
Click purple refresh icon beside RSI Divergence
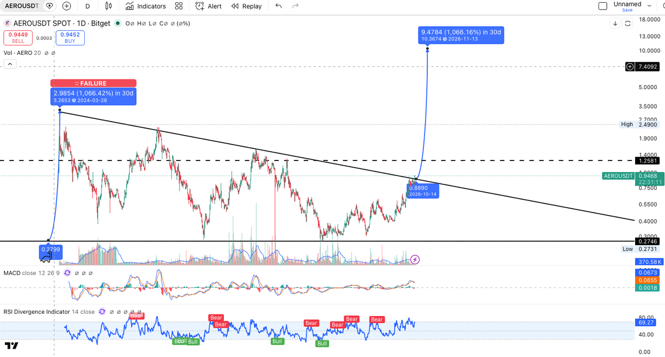[102, 312]
